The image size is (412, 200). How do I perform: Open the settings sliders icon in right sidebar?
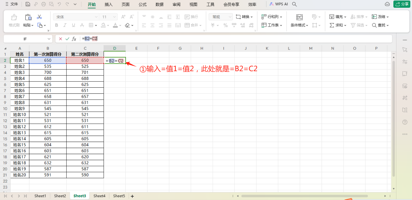coord(405,62)
